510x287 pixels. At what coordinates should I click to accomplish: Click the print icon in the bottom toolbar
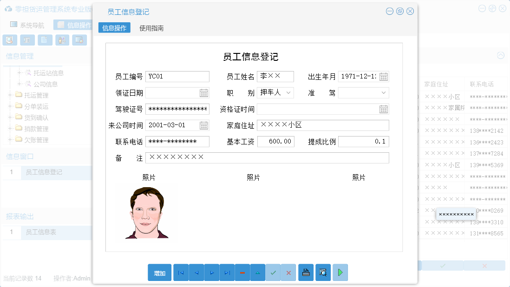[306, 273]
